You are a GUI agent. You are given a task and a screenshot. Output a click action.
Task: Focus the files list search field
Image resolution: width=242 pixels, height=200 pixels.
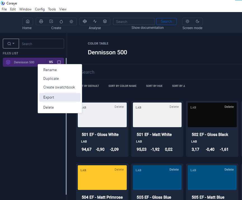(41, 44)
